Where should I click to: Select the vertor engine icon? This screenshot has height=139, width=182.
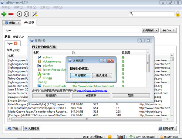[39, 74]
